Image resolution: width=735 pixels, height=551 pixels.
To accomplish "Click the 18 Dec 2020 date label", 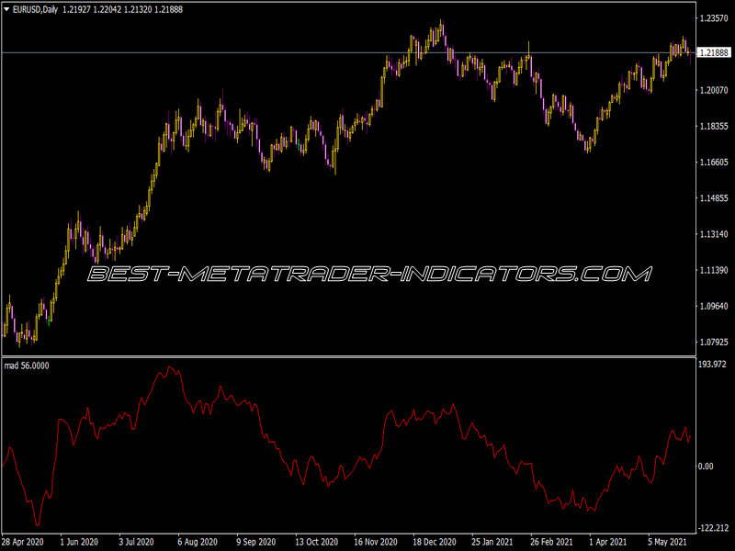I will [434, 542].
